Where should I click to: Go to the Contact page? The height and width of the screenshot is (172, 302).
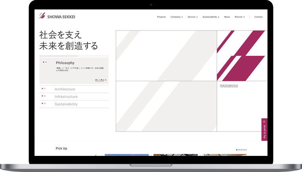pyautogui.click(x=258, y=17)
